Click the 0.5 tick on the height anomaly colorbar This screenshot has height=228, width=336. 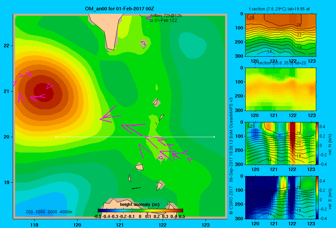pyautogui.click(x=182, y=217)
